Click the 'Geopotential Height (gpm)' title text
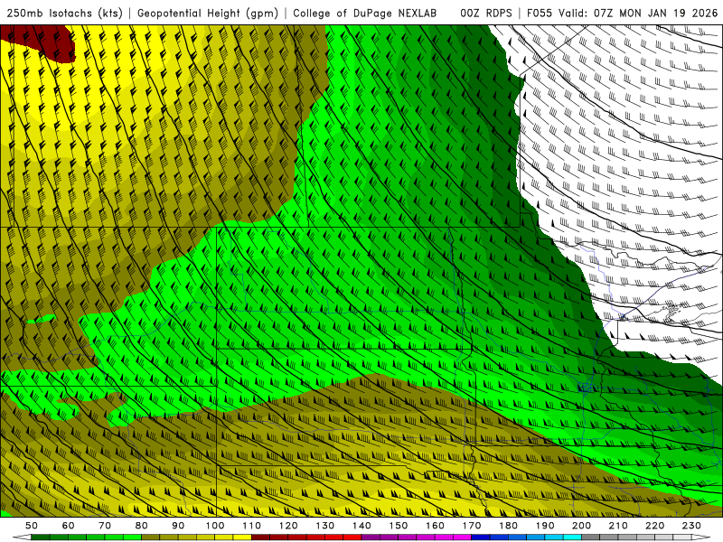The image size is (723, 542). click(208, 14)
